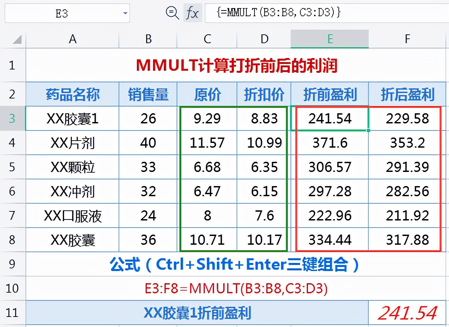Select original price cell 10.71

pyautogui.click(x=207, y=240)
